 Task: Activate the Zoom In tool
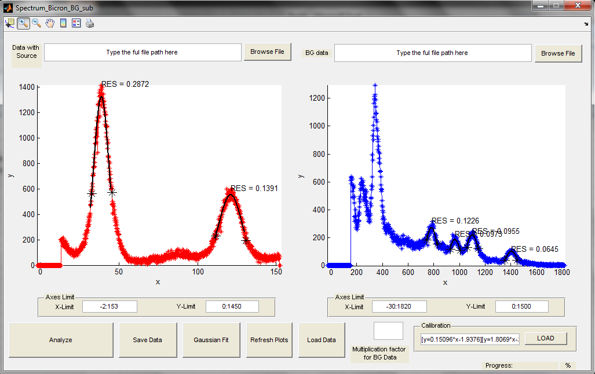pos(23,24)
